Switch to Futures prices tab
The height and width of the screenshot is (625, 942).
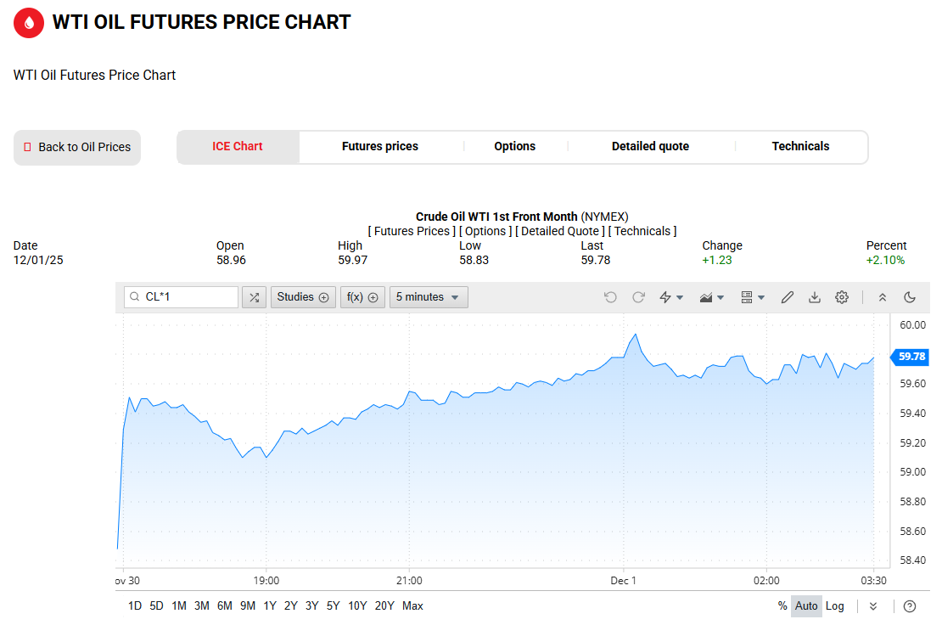(x=380, y=147)
